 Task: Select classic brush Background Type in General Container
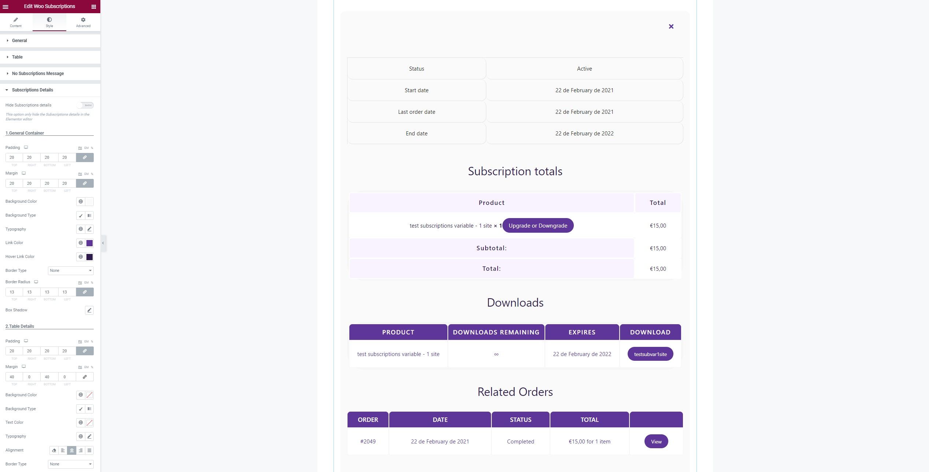81,216
